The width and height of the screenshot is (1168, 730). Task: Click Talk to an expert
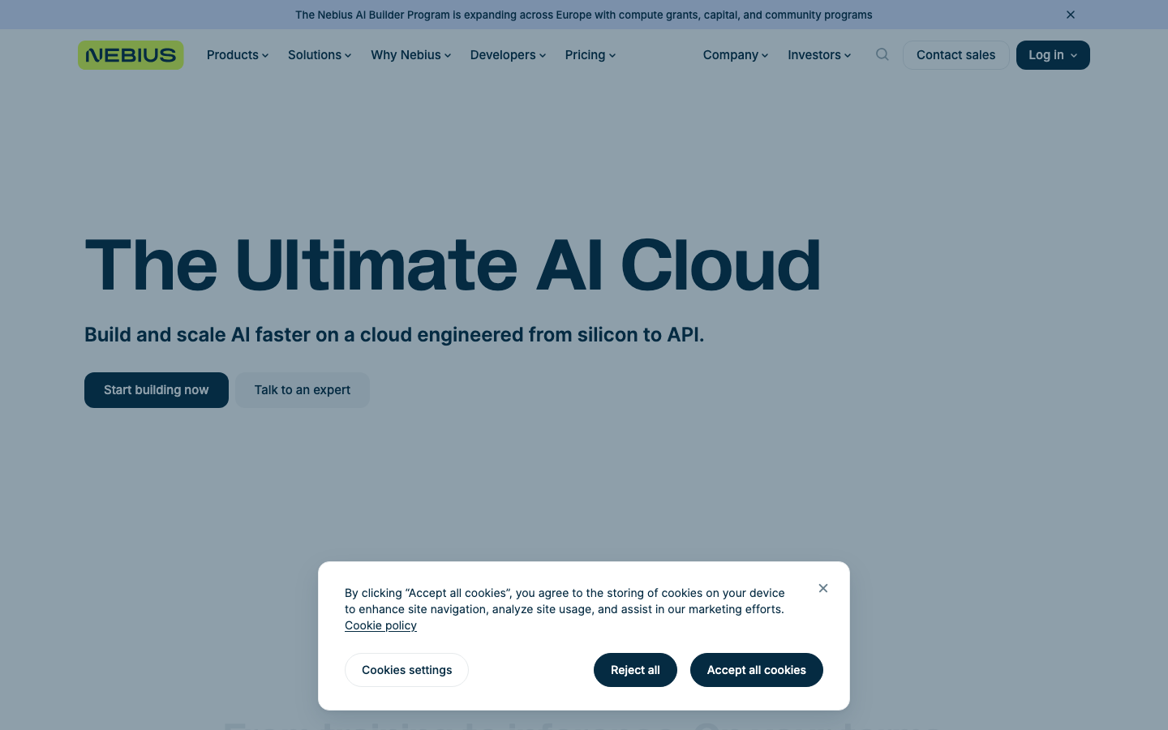(303, 390)
